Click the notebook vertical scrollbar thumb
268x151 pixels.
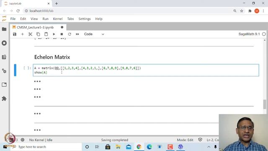click(265, 104)
